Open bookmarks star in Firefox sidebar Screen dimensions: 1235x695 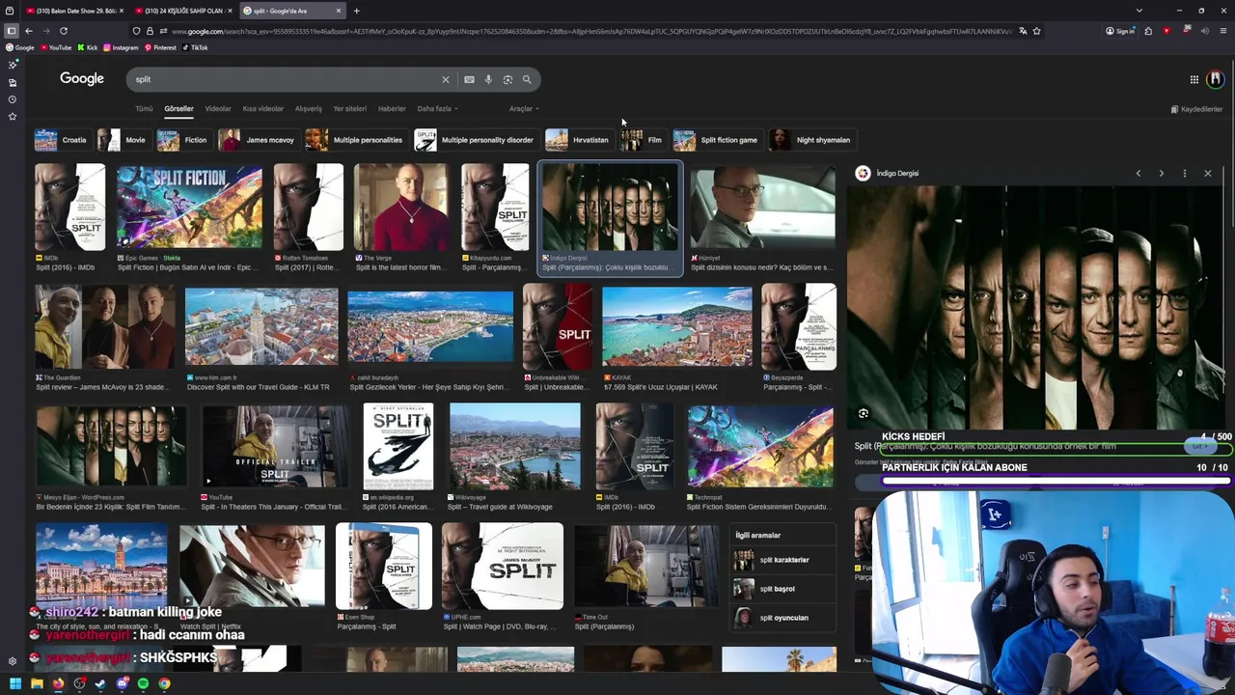pos(12,117)
